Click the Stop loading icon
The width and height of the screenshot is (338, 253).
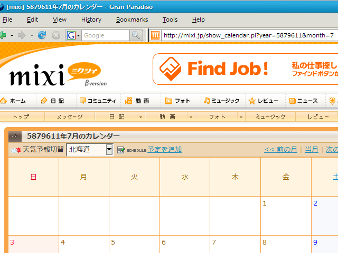[x=56, y=35]
